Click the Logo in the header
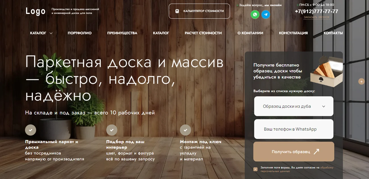Screen dimensions: 369x179 (x=35, y=11)
